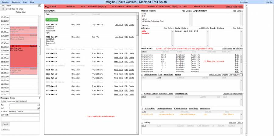
Task: Switch to the Sent tab
Action: (x=17, y=101)
